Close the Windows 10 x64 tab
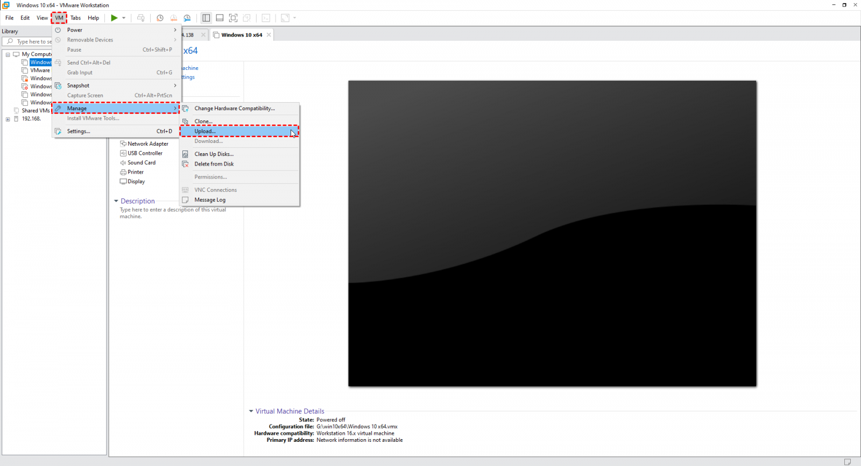 [x=269, y=35]
